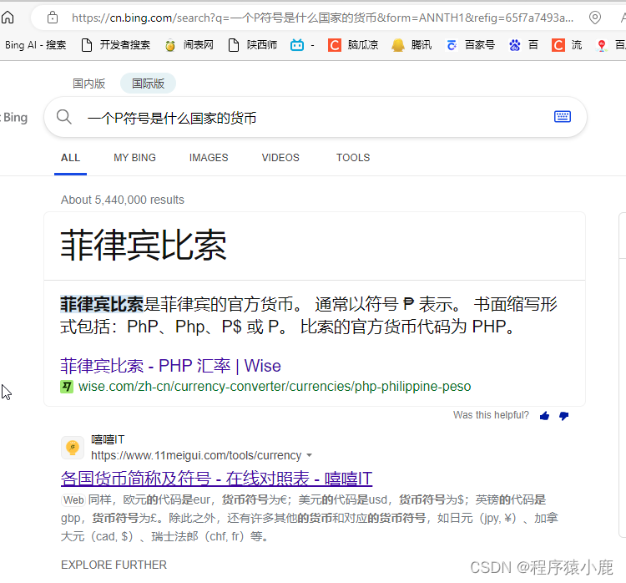Switch to 国际版 search
Screen dimensions: 626x583
pos(148,84)
